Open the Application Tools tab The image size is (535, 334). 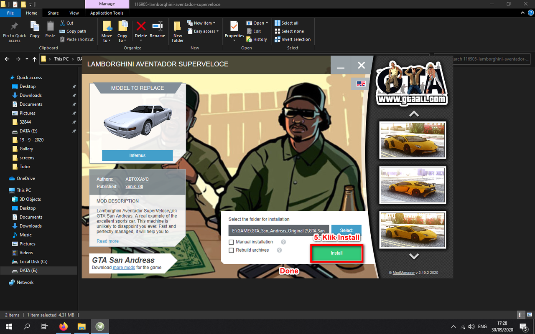[107, 13]
